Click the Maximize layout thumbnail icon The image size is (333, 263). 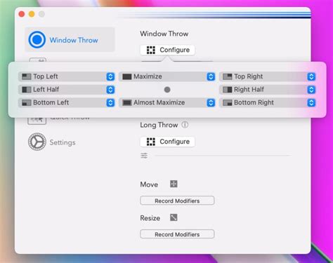127,76
